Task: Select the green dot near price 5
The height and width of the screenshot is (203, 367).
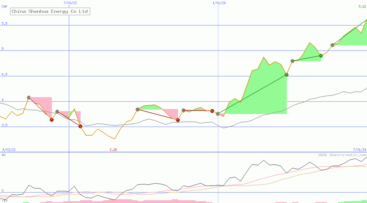Action: pos(320,56)
